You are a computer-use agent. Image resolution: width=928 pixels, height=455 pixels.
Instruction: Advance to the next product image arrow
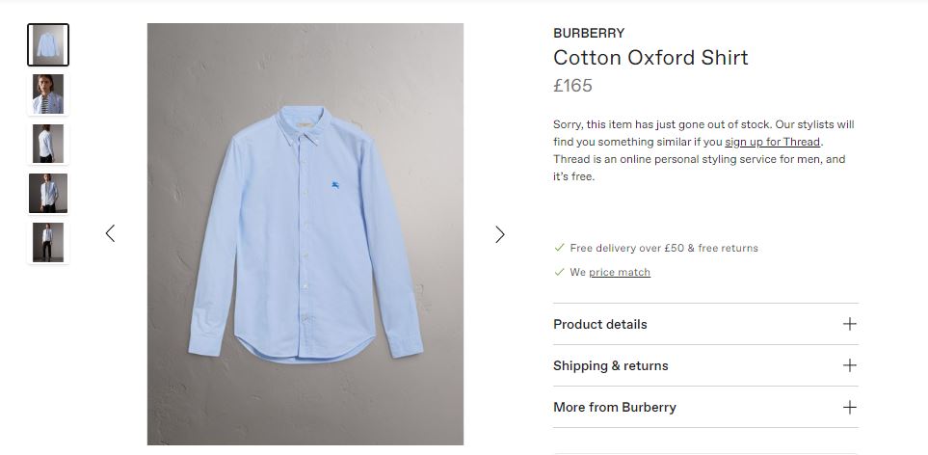click(499, 234)
